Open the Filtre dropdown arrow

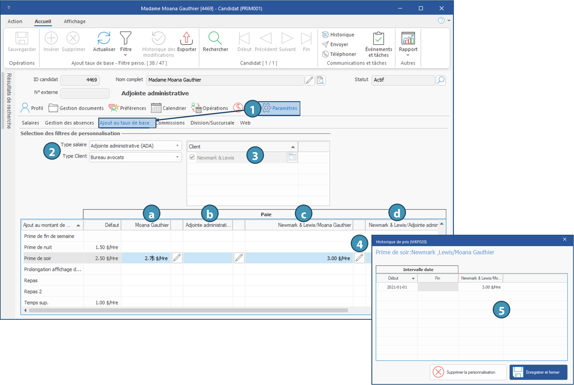(x=126, y=55)
